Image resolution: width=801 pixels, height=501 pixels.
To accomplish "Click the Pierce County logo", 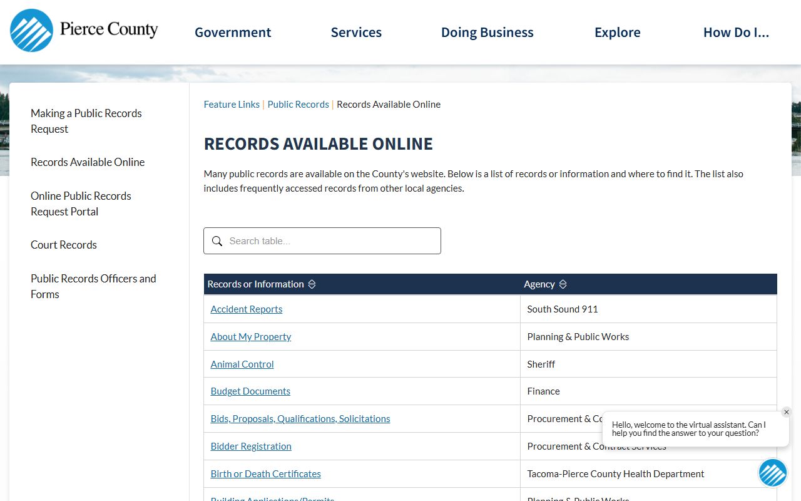I will tap(84, 30).
